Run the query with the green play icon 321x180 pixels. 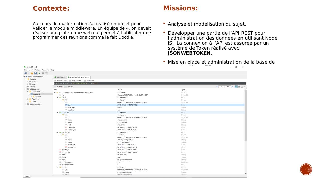coord(40,73)
